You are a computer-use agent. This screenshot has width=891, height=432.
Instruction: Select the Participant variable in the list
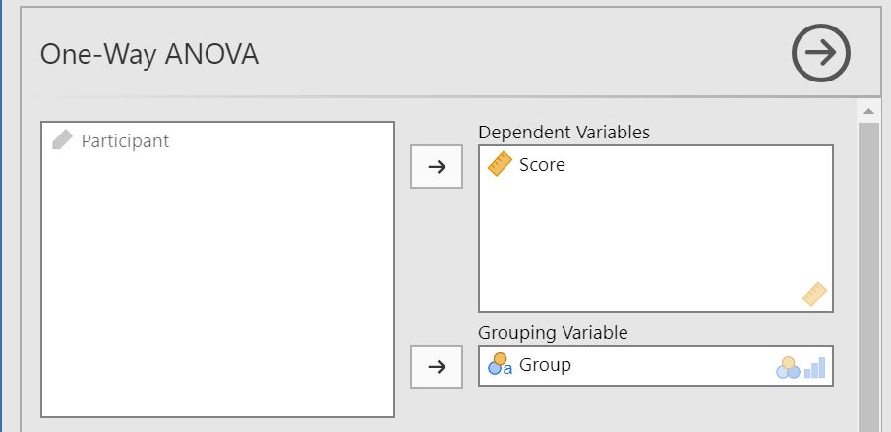125,141
